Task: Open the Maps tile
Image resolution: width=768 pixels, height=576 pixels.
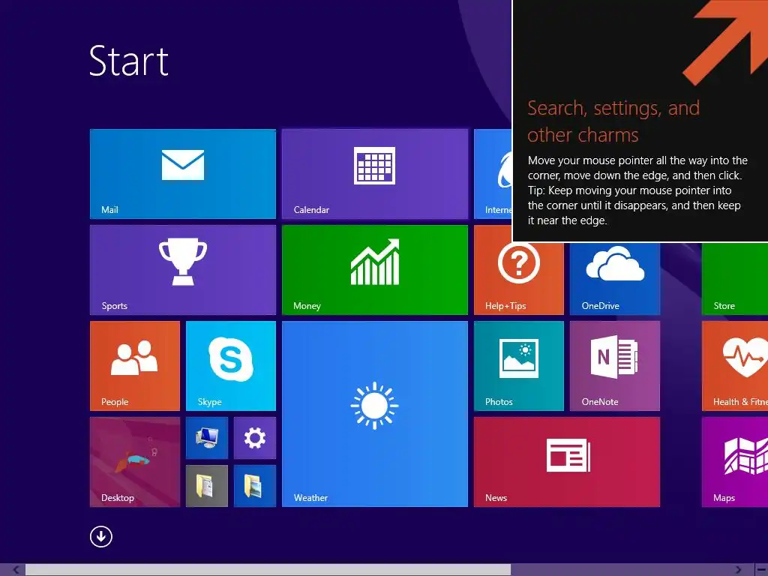Action: point(735,462)
